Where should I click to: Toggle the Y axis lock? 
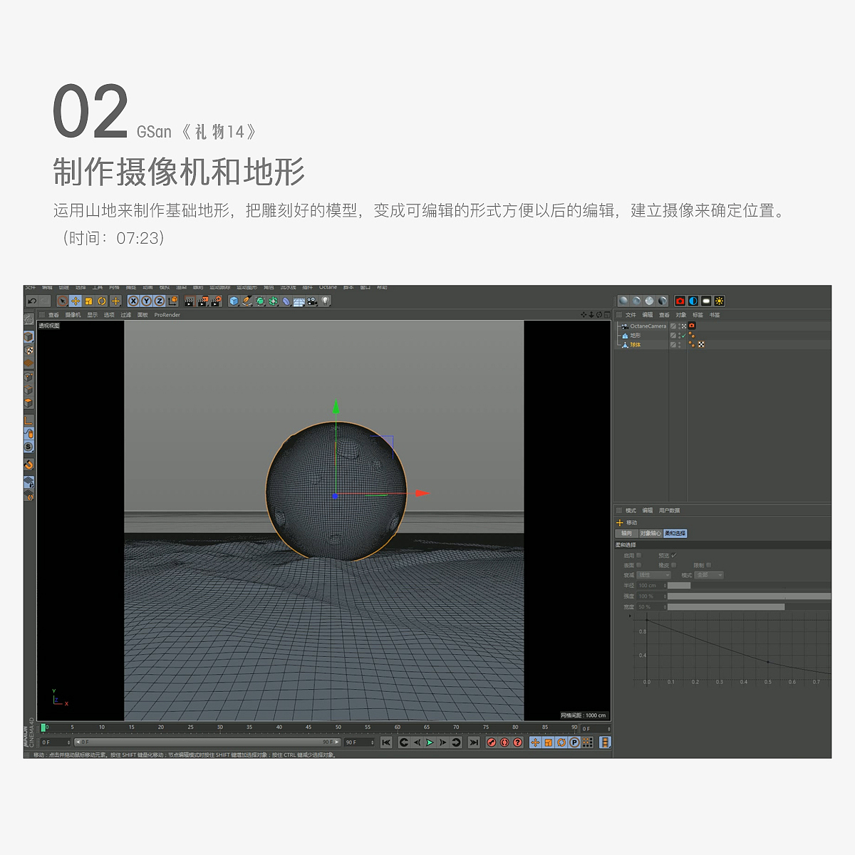(x=146, y=301)
